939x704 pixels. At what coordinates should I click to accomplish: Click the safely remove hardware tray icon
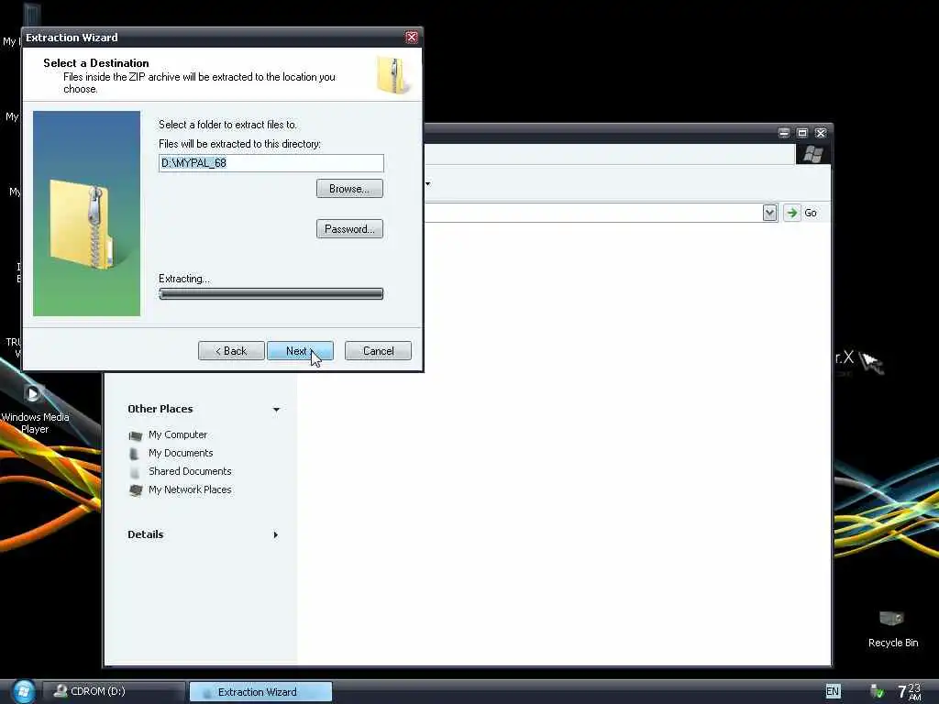[x=876, y=691]
